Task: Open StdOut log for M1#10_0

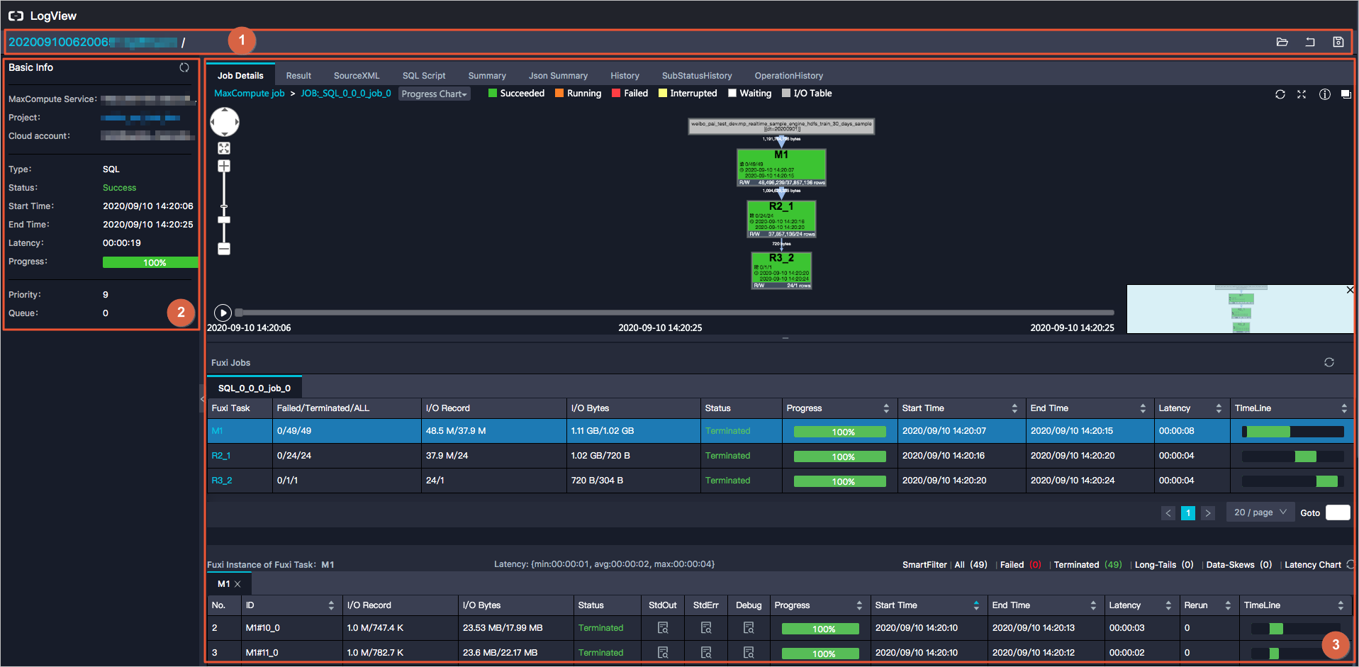Action: (663, 628)
